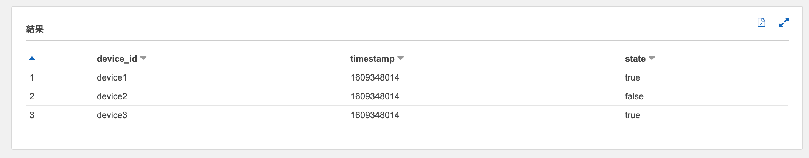809x158 pixels.
Task: Sort rows by the blue up arrow
Action: point(32,58)
